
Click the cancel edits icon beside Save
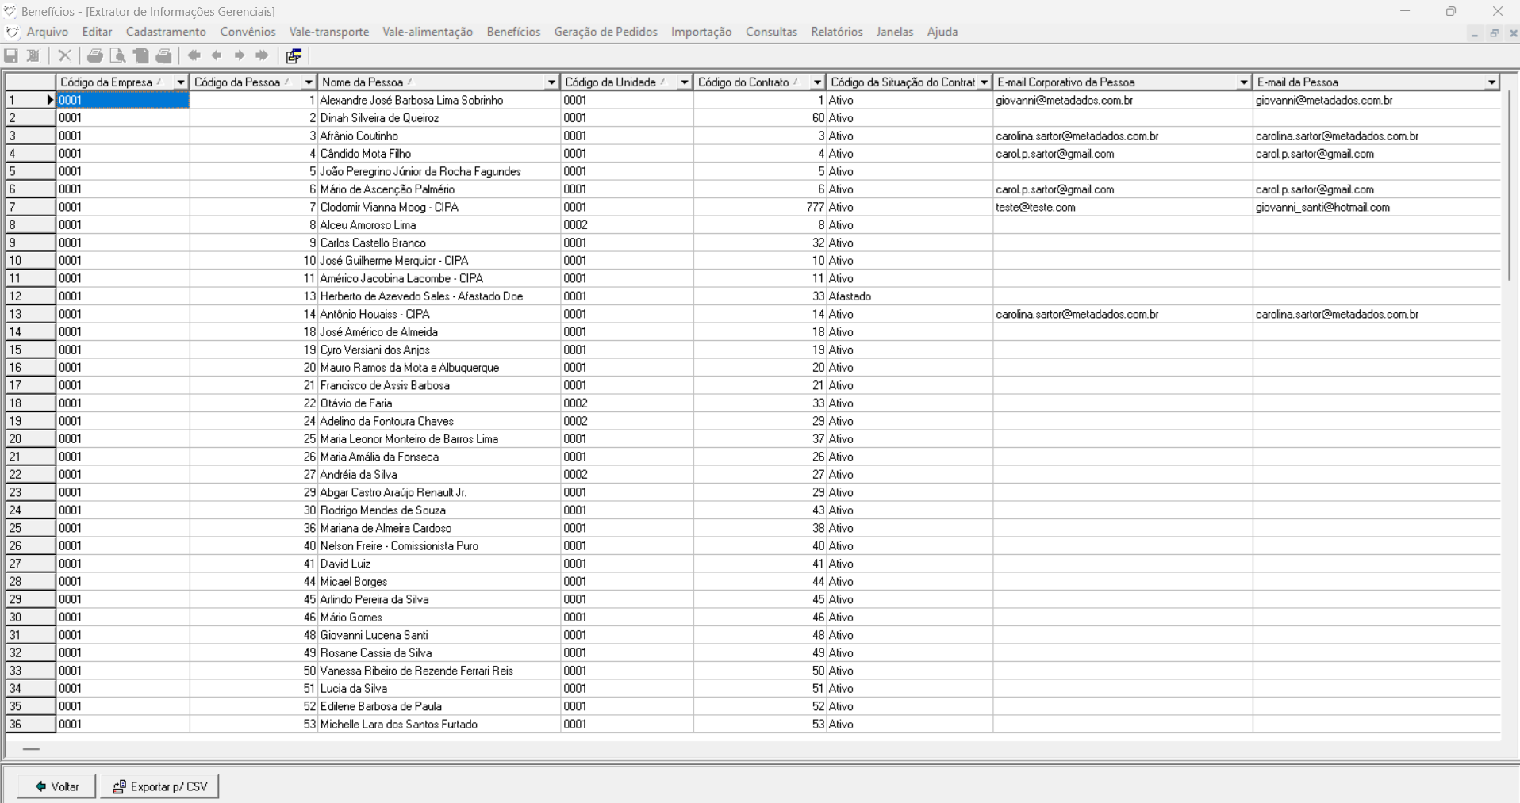[33, 55]
